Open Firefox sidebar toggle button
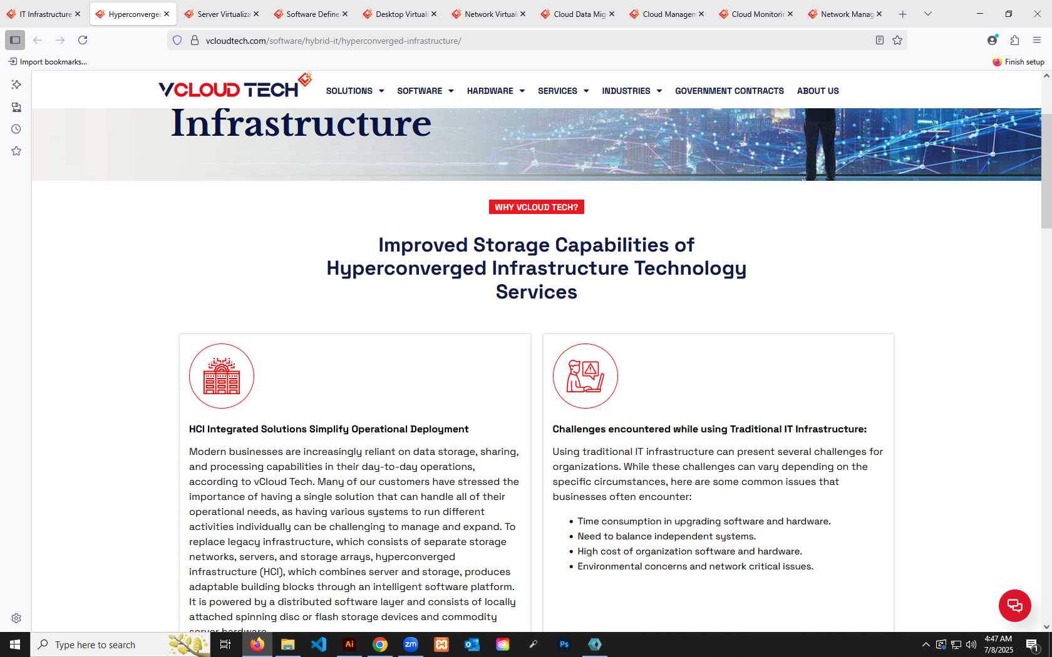 click(x=15, y=40)
